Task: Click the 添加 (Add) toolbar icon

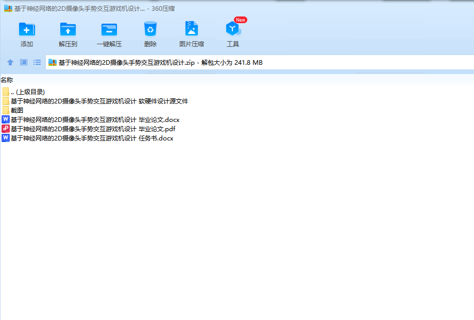Action: point(27,30)
